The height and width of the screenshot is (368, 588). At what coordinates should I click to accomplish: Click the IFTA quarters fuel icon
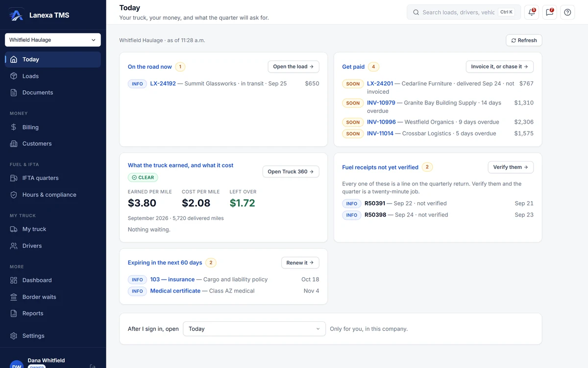click(x=14, y=178)
